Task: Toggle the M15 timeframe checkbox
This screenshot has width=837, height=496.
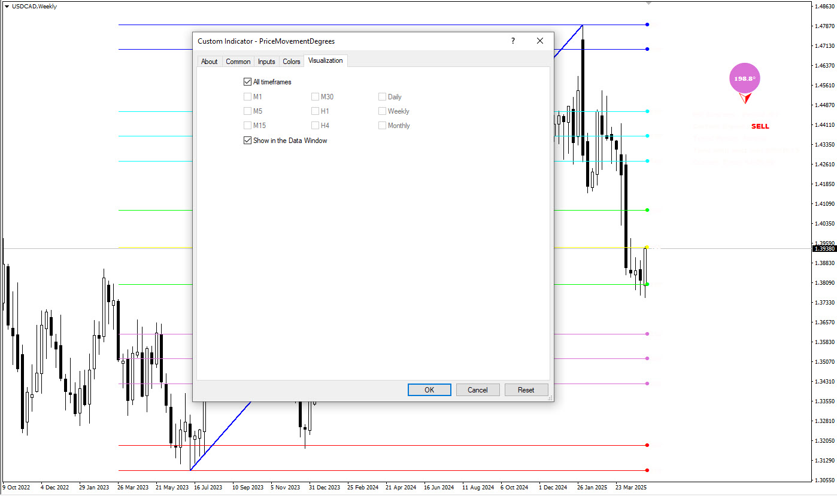Action: [x=247, y=125]
